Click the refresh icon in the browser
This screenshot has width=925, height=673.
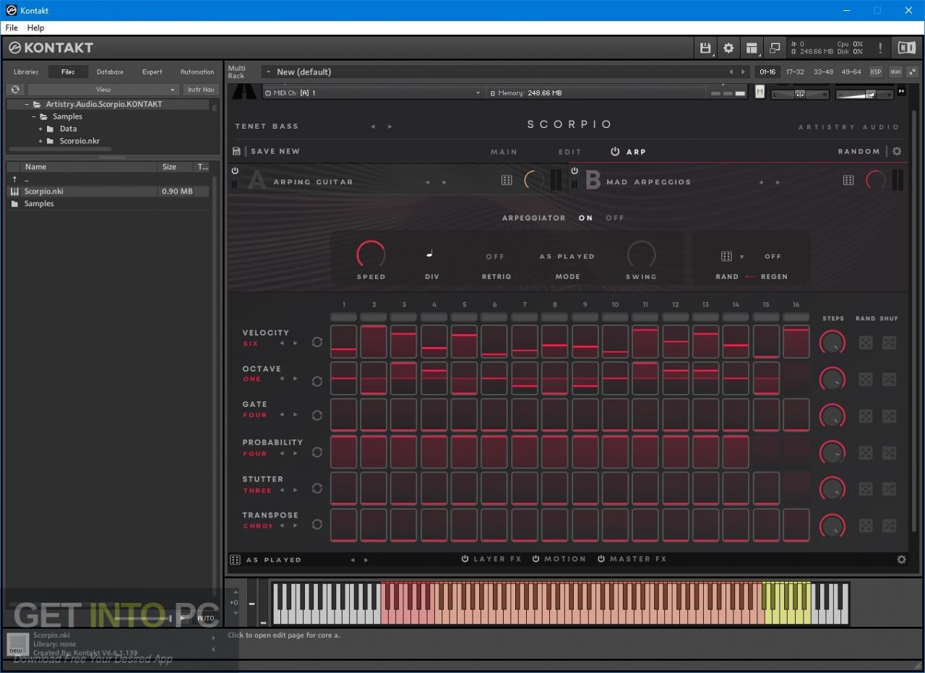point(15,90)
